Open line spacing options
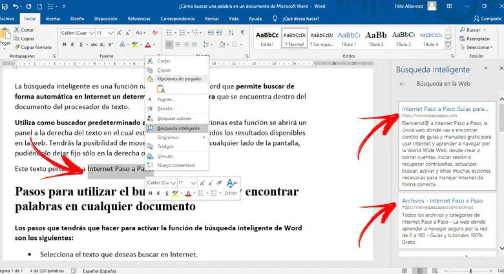 [205, 44]
